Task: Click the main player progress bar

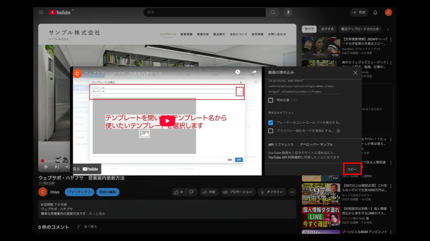Action: 56,161
